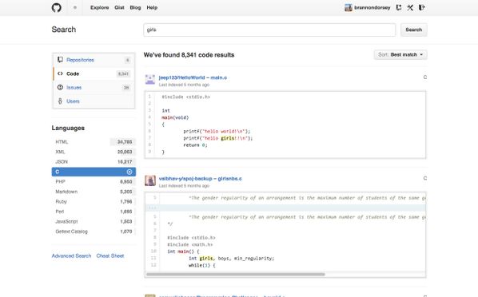Click the '8,341 code results' heading
Screen dimensions: 478x297
(x=189, y=55)
